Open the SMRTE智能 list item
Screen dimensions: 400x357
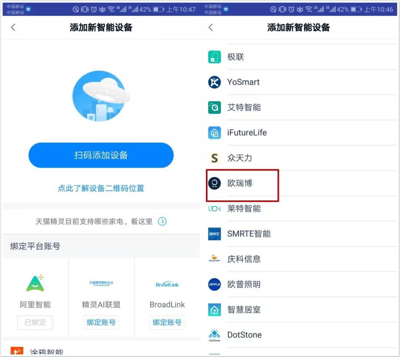tap(249, 234)
